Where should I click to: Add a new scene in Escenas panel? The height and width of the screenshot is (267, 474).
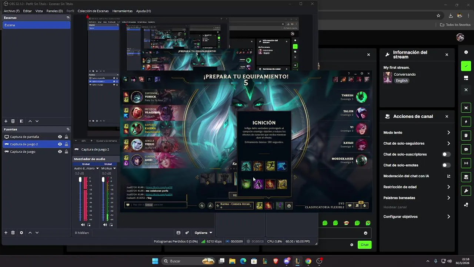point(6,121)
